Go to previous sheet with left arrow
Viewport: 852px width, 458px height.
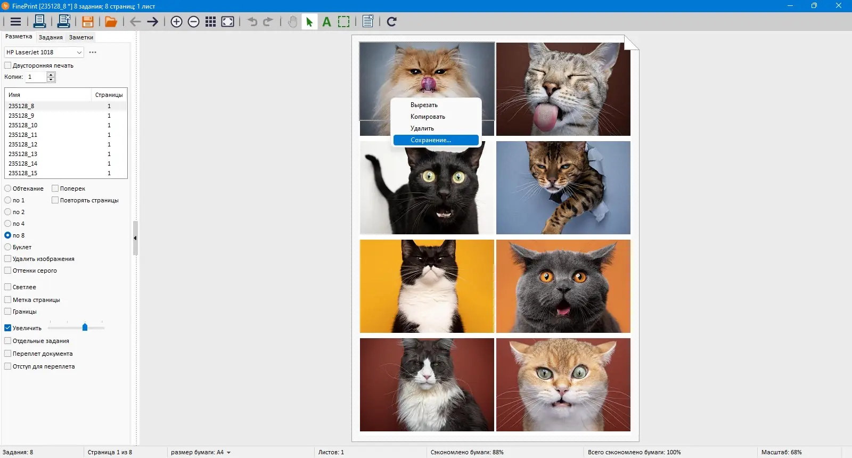[135, 22]
